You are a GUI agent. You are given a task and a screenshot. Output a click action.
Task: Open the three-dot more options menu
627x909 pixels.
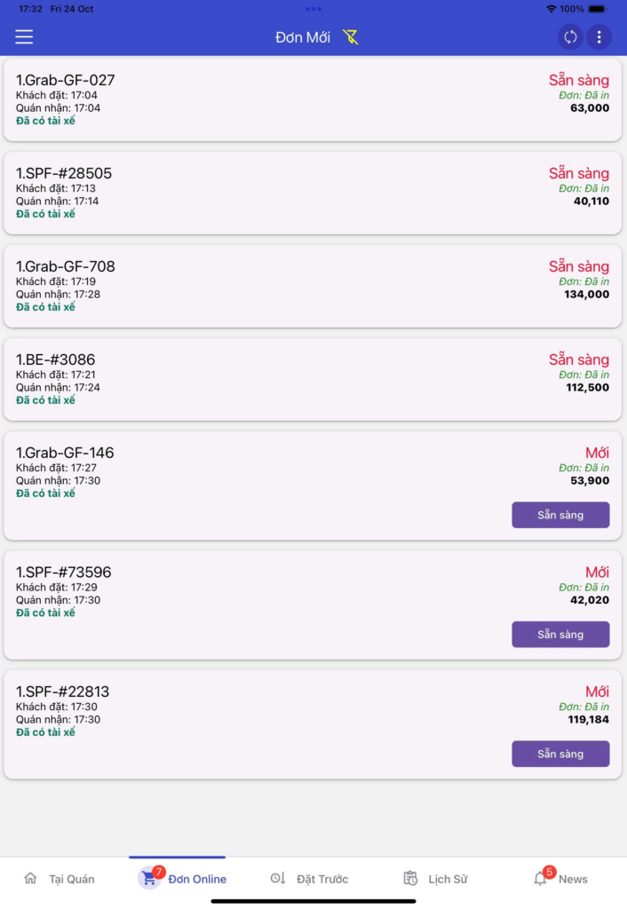[599, 36]
